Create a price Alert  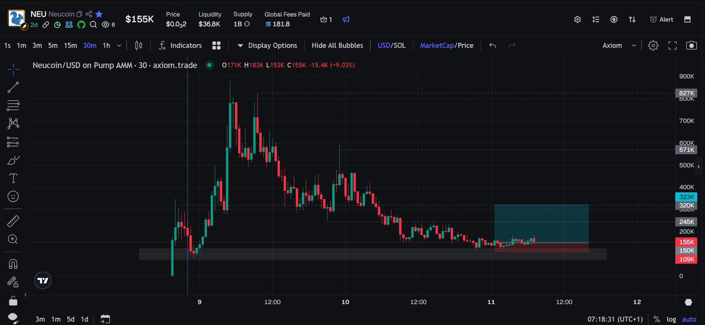[x=662, y=19]
